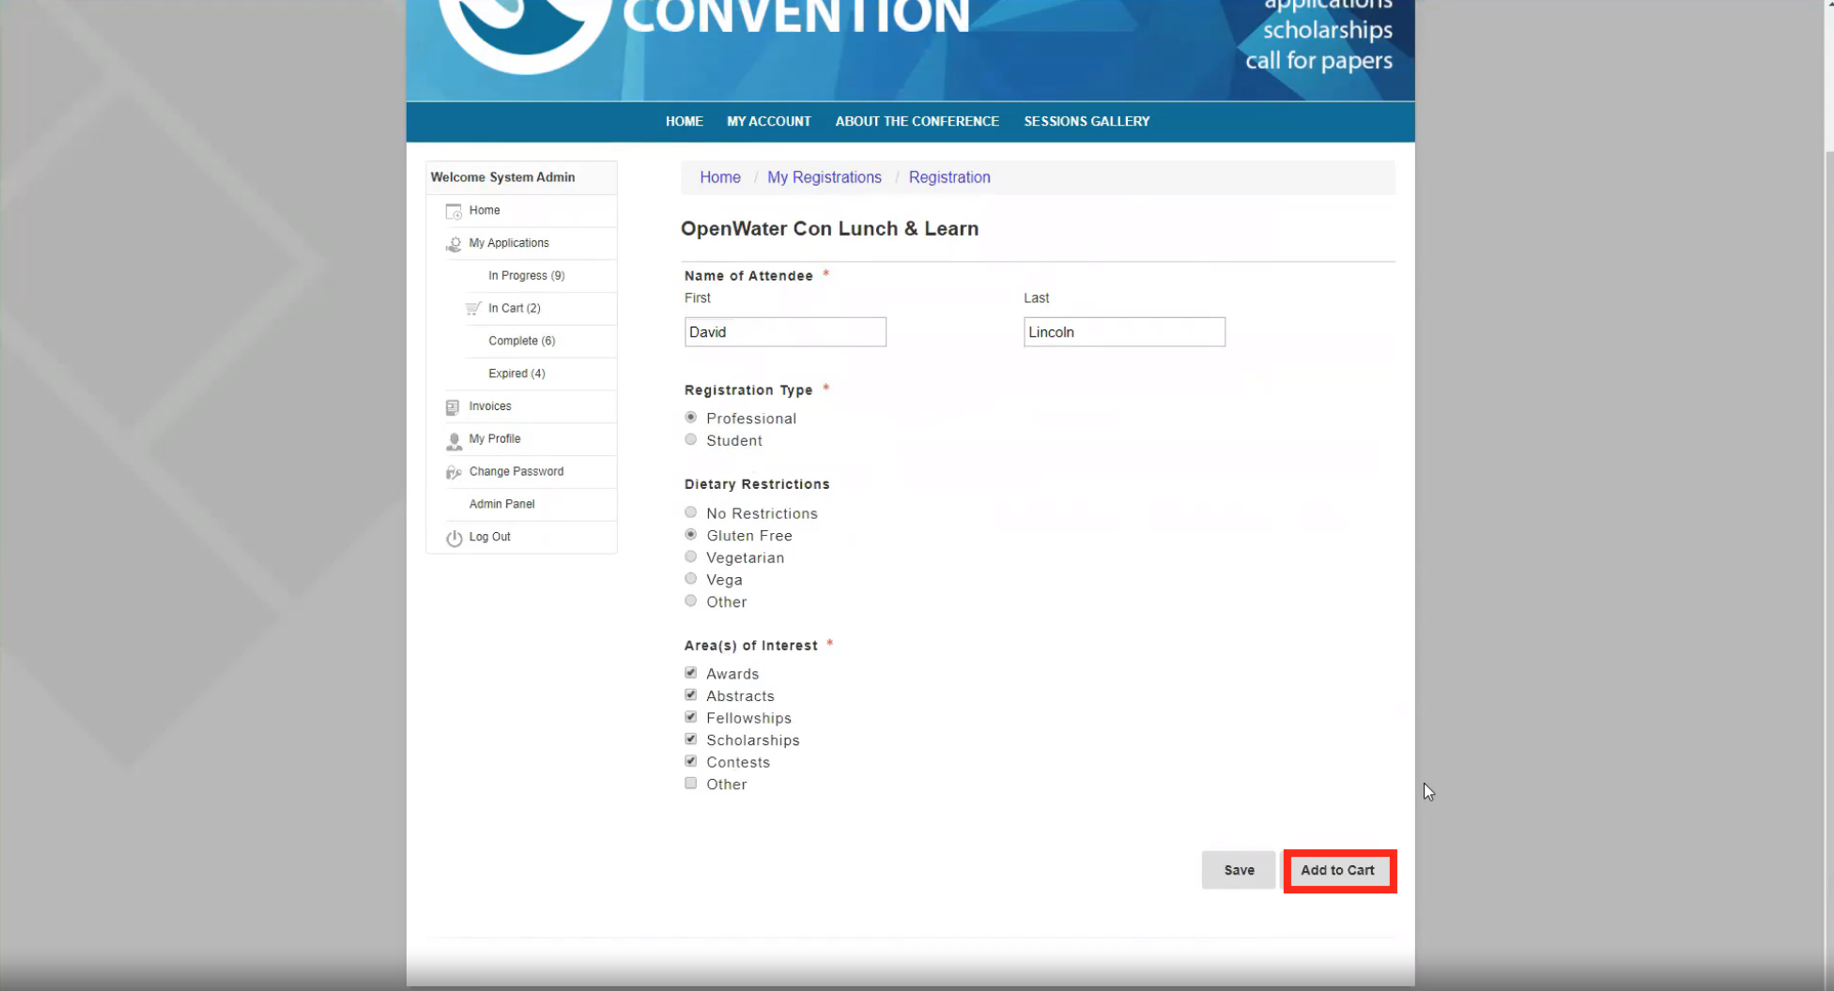Click the shopping cart icon beside In Cart

click(x=473, y=309)
